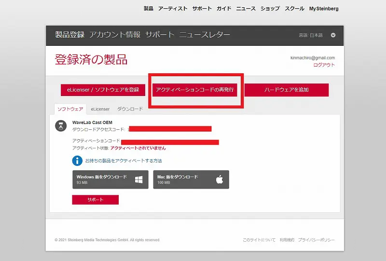Click eLicenser / ソフトウェアを登録 button
This screenshot has height=261, width=386.
click(103, 90)
